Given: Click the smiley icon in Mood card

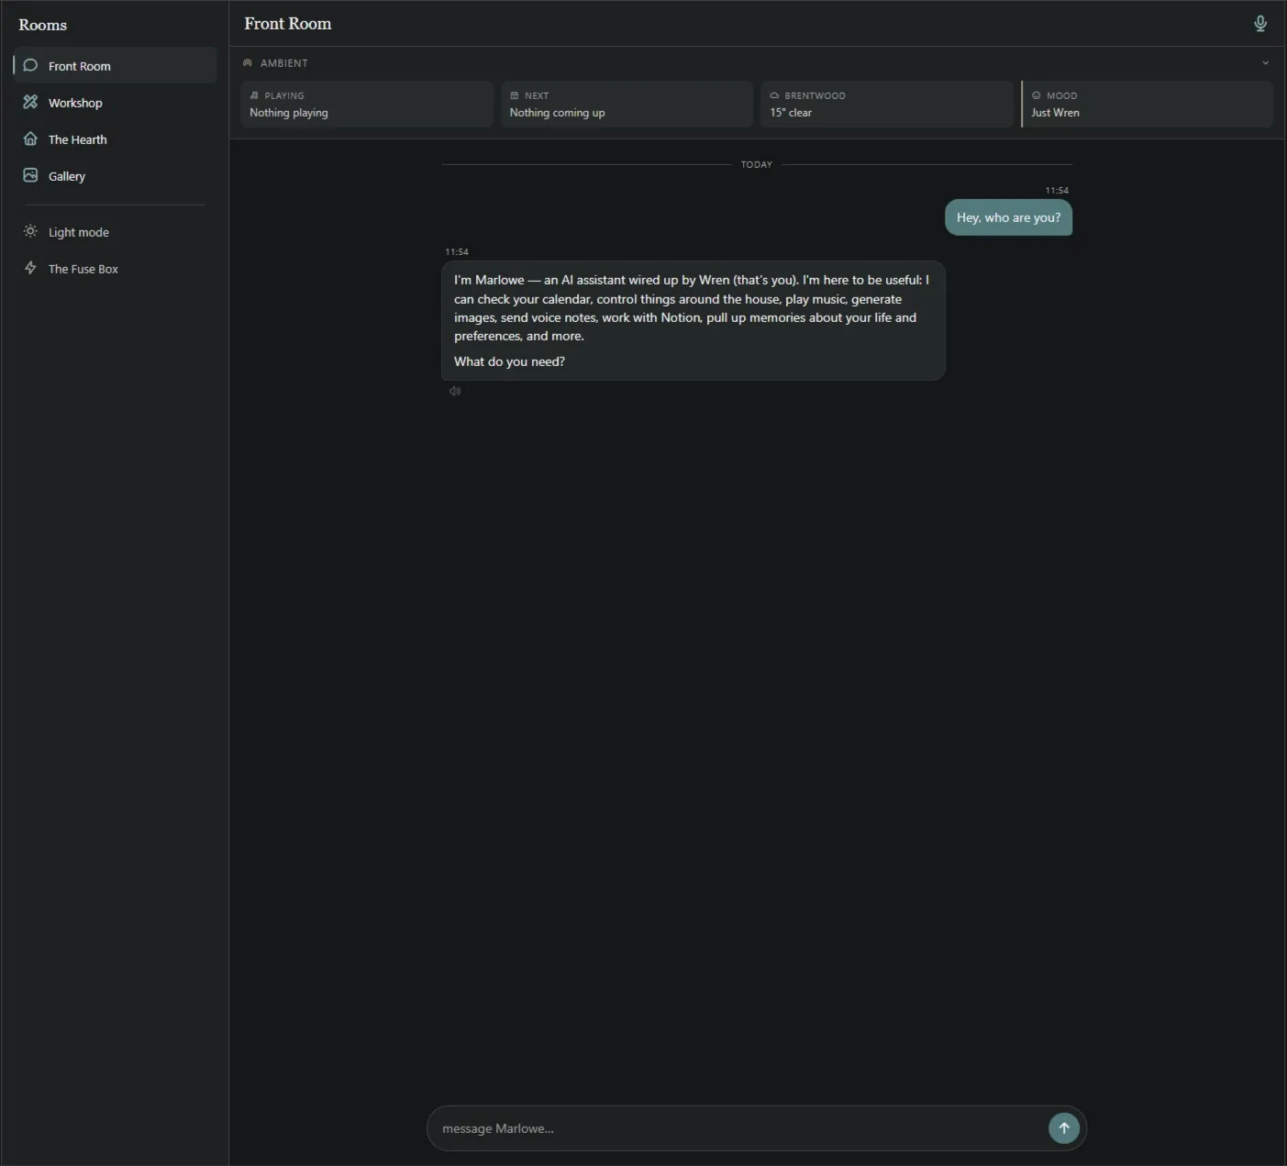Looking at the screenshot, I should [x=1037, y=95].
